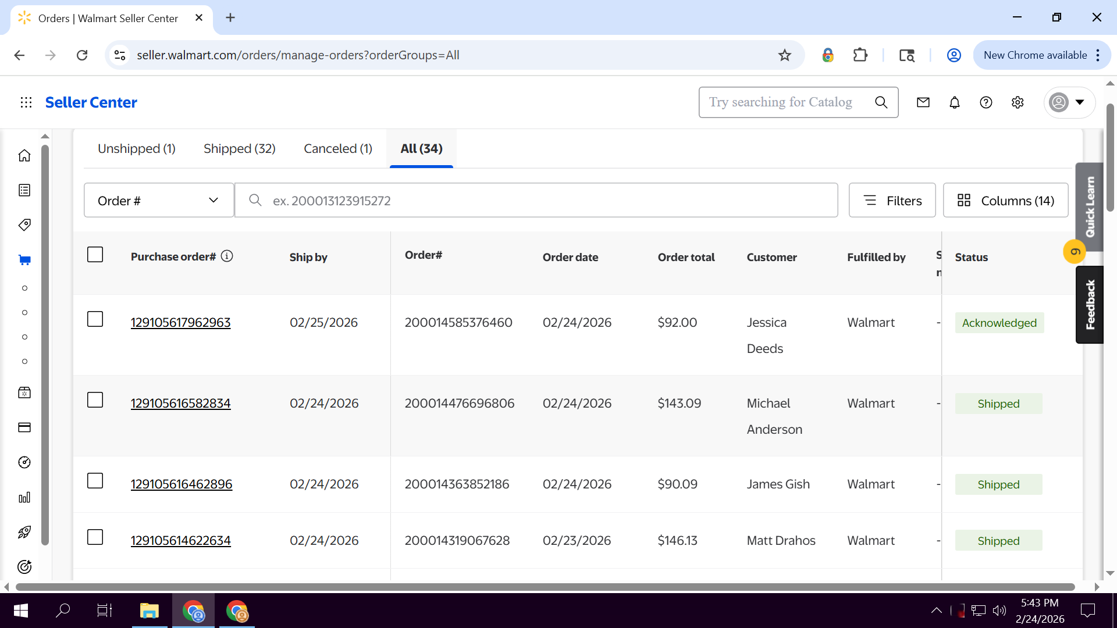Open purchase order 129105616582834 link
This screenshot has height=628, width=1117.
coord(180,404)
